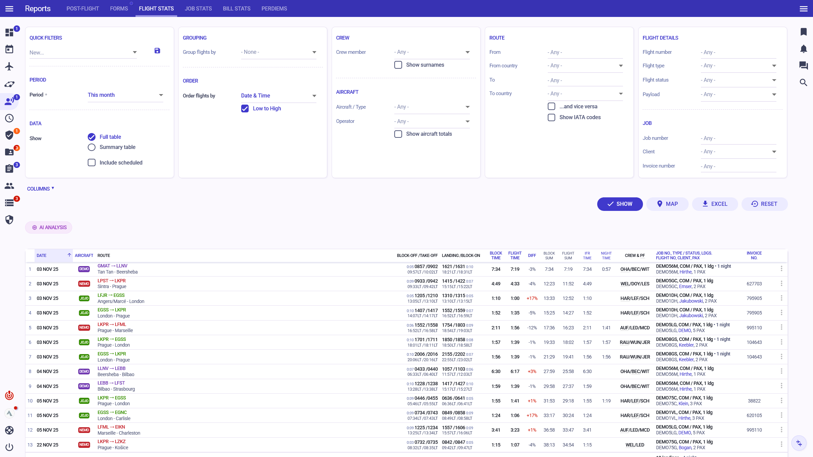Image resolution: width=813 pixels, height=457 pixels.
Task: Enable the Show surnames checkbox
Action: [398, 65]
